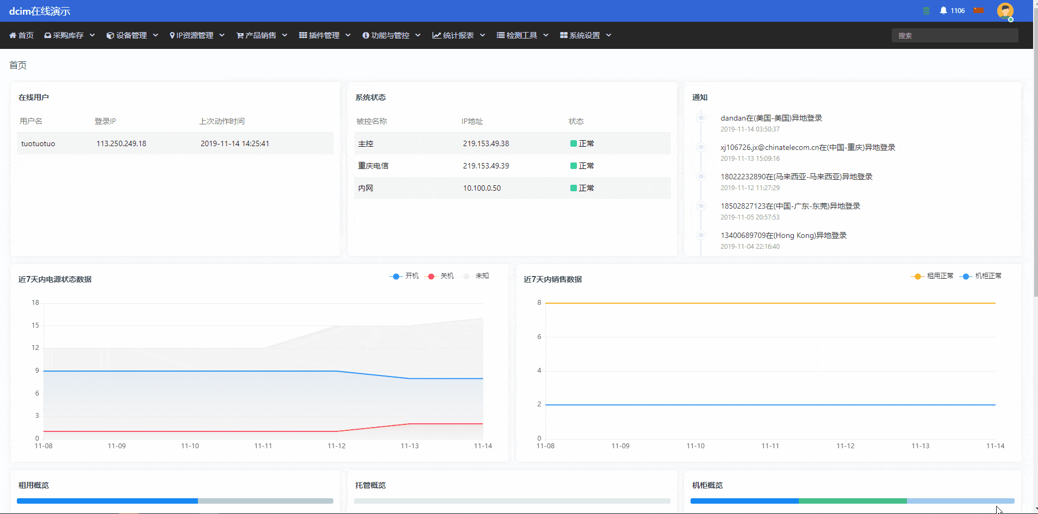Select the Chinese flag language icon
1038x514 pixels.
pyautogui.click(x=979, y=10)
